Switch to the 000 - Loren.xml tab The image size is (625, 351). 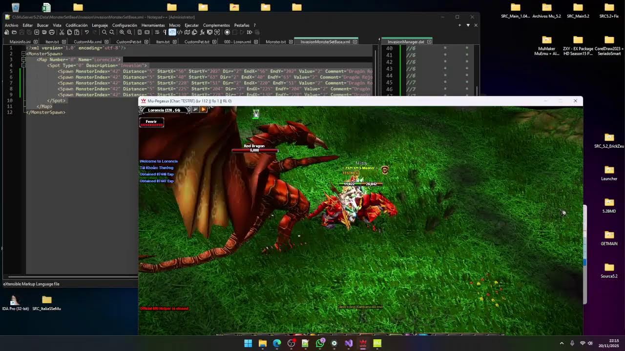point(237,42)
